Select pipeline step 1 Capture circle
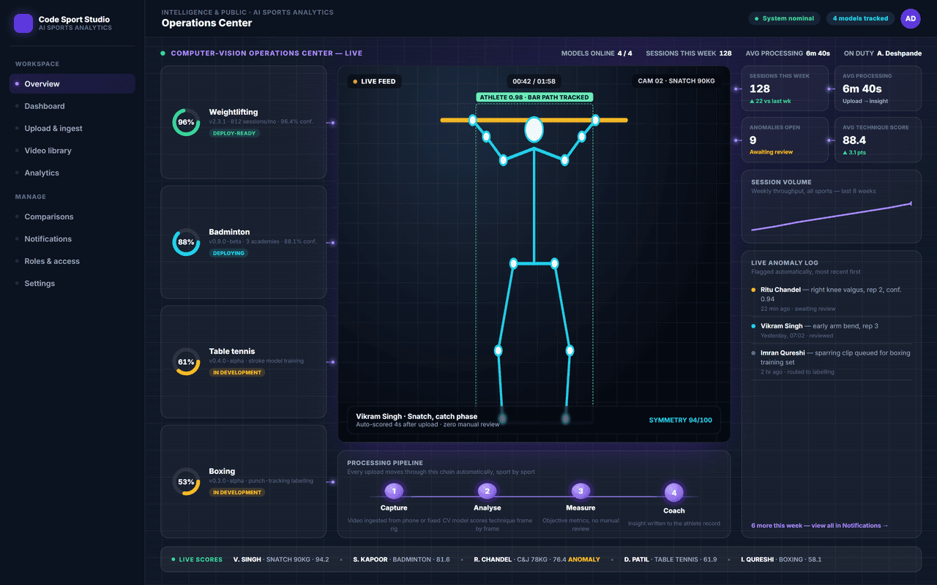Viewport: 937px width, 585px height. tap(394, 491)
